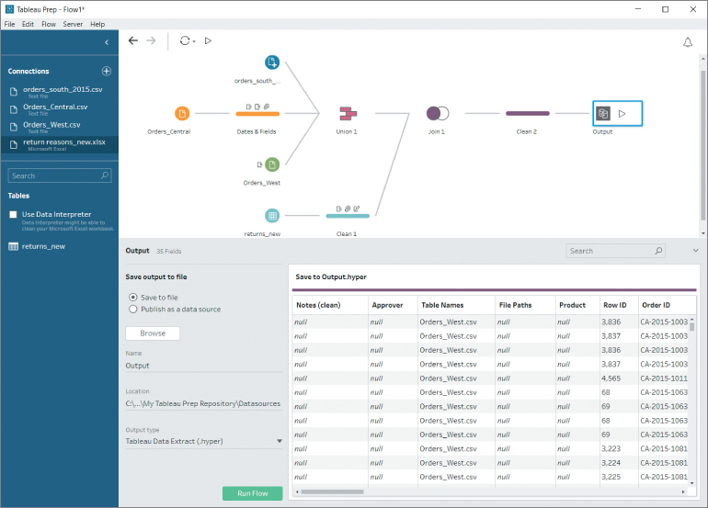The image size is (708, 508).
Task: Select the Clean 1 step bar
Action: [x=348, y=216]
